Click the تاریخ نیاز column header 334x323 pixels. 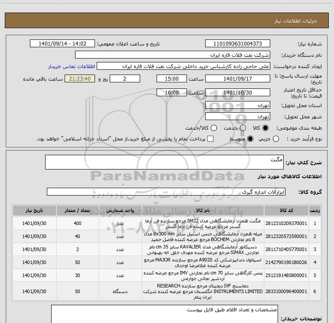(x=34, y=211)
